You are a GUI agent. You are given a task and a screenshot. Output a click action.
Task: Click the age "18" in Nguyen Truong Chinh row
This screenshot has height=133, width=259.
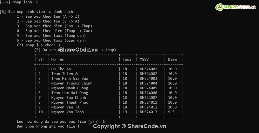click(x=125, y=83)
